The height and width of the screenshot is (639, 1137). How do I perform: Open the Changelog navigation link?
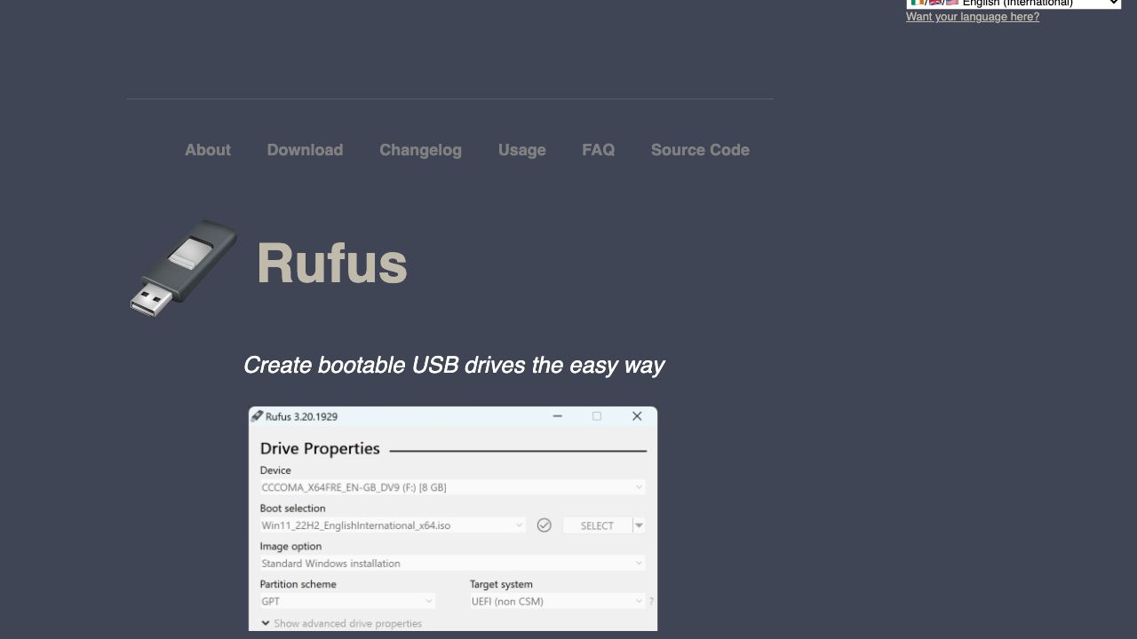point(420,150)
